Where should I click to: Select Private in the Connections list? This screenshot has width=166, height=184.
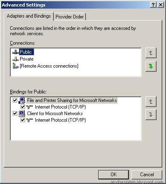pos(27,59)
